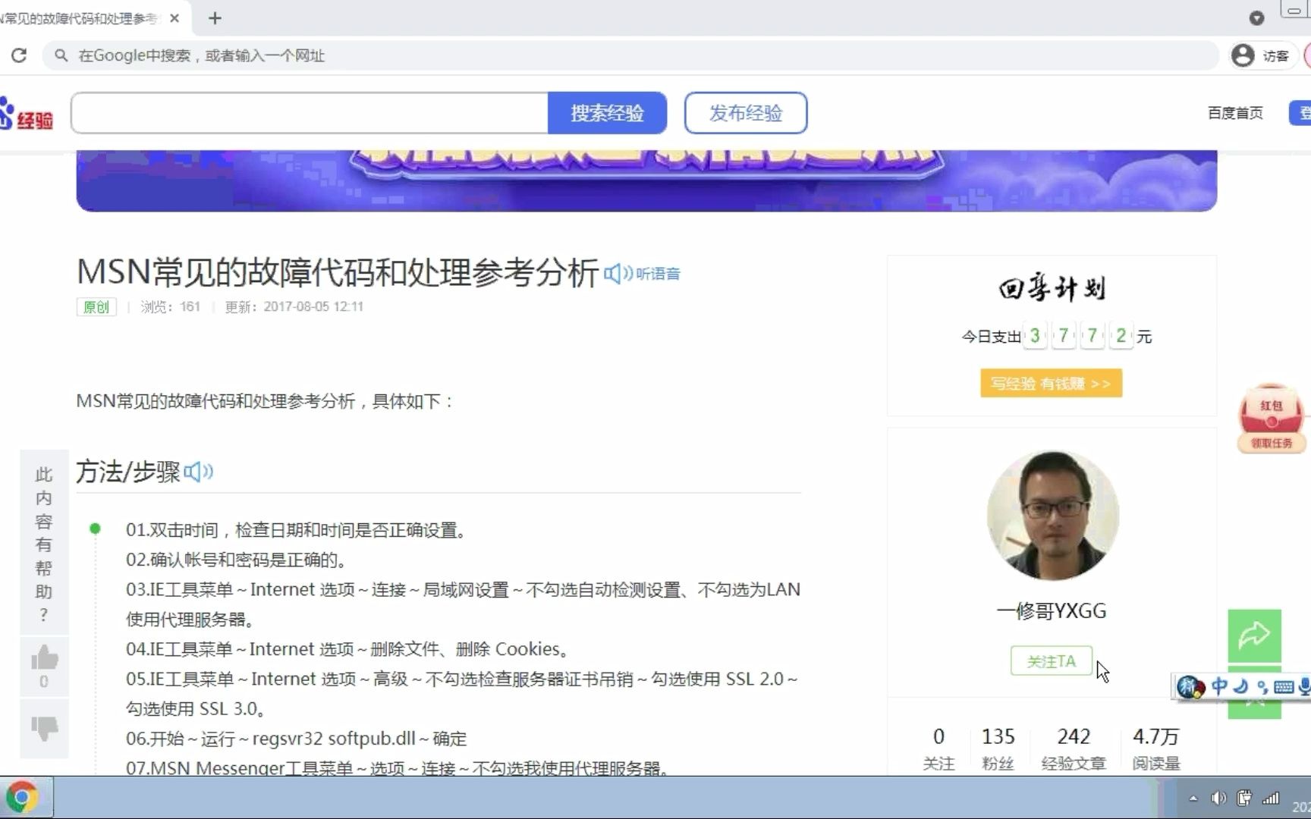Click the 发布经验 publish button
The width and height of the screenshot is (1311, 819).
click(745, 113)
